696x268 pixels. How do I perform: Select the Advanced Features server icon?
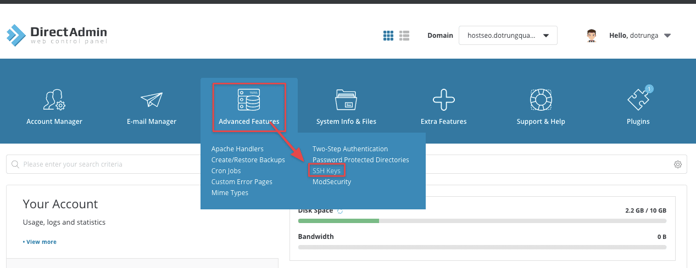pyautogui.click(x=248, y=100)
